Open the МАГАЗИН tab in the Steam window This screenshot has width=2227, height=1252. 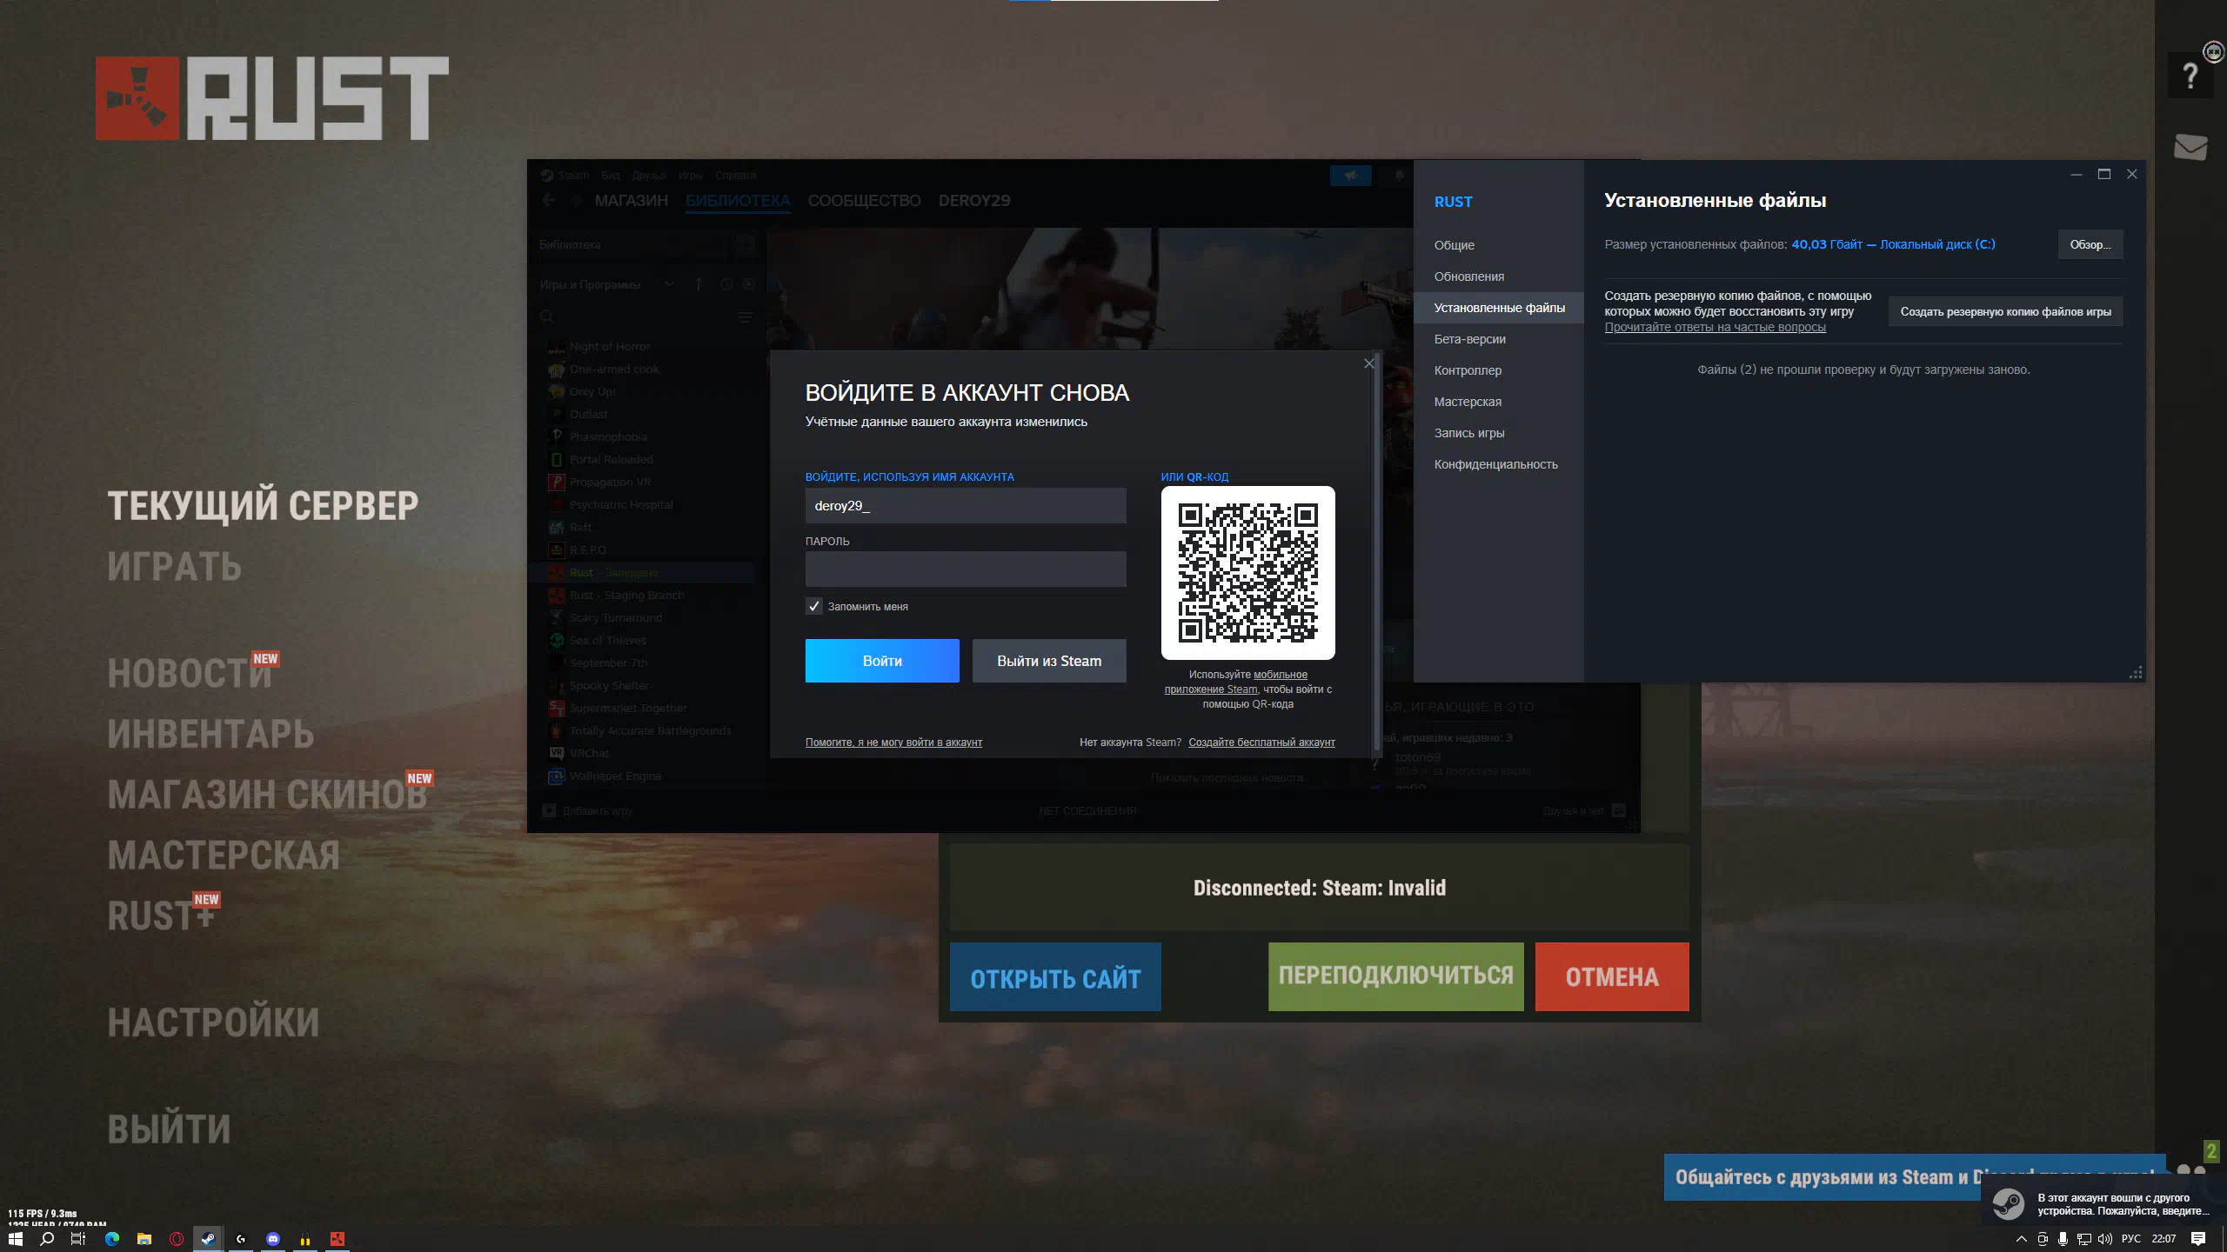click(631, 201)
